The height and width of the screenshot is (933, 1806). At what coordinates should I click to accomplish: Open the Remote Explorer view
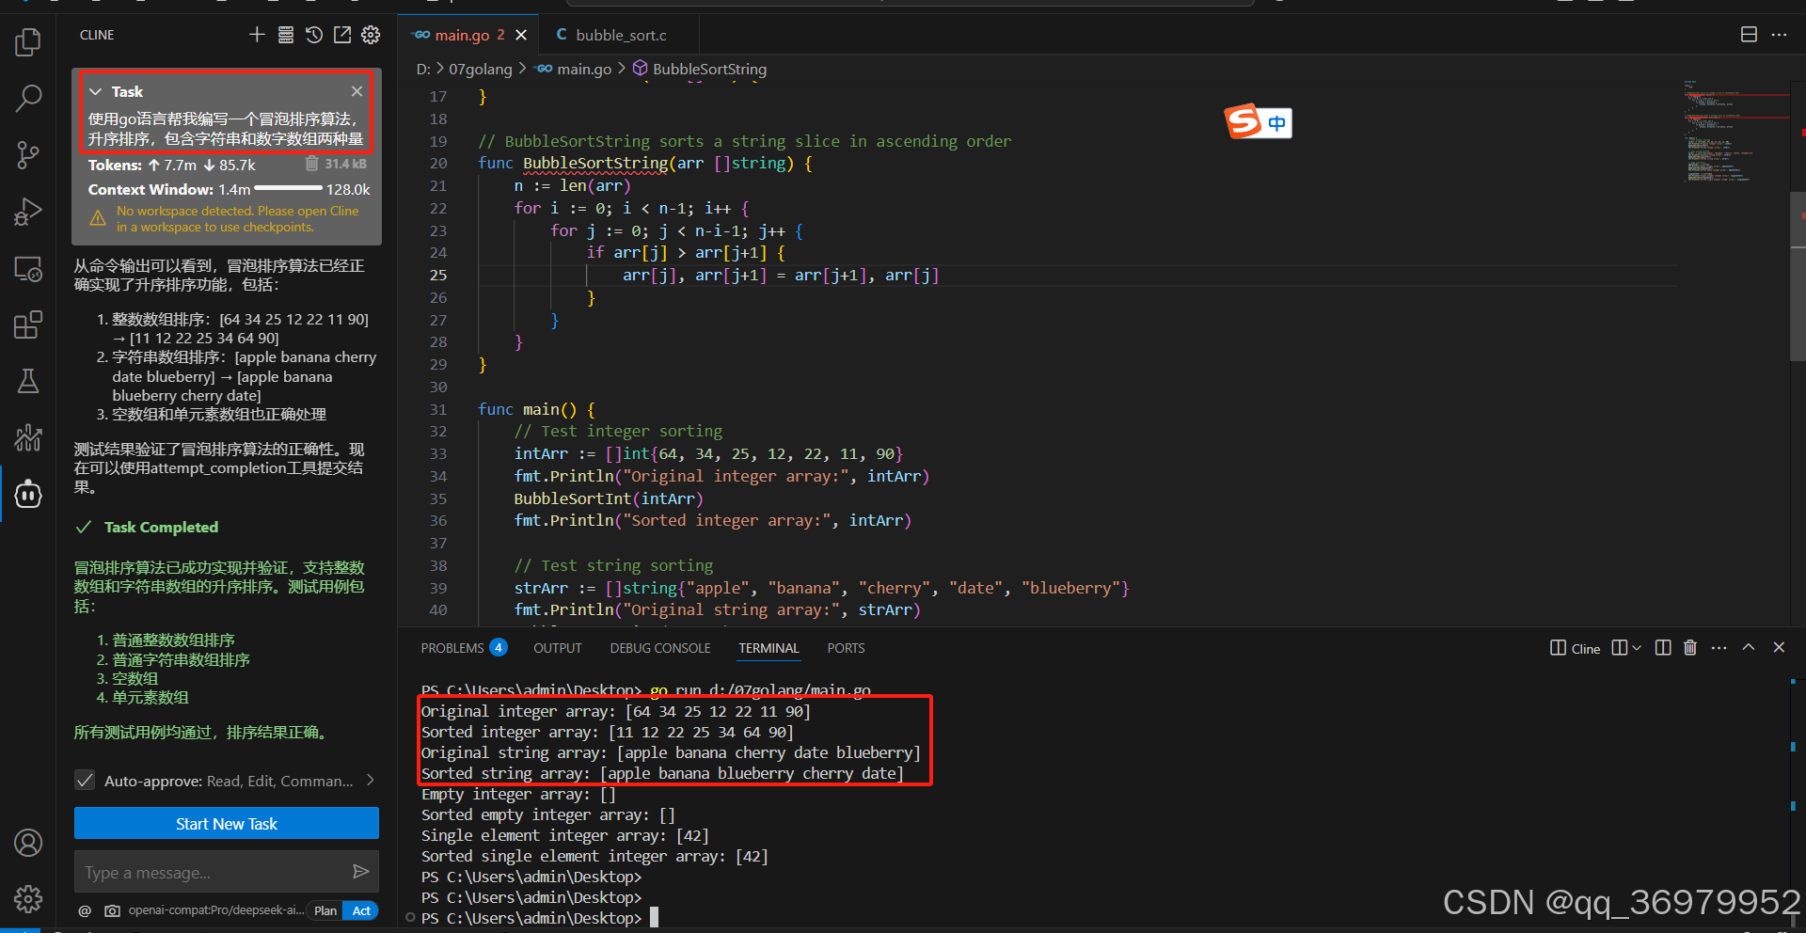[28, 269]
